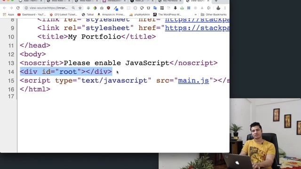Image resolution: width=301 pixels, height=169 pixels.
Task: Open a new tab with plus button
Action: pos(216,1)
